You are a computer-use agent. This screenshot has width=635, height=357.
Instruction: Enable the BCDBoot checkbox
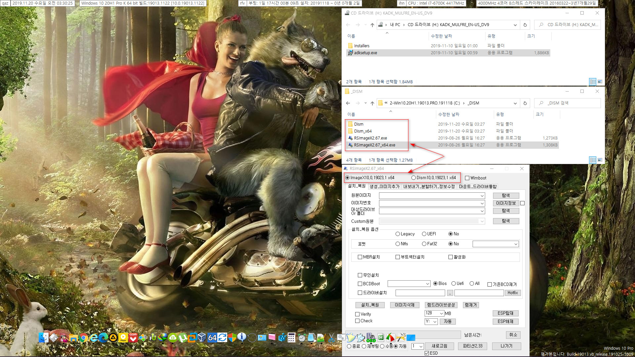pos(360,284)
